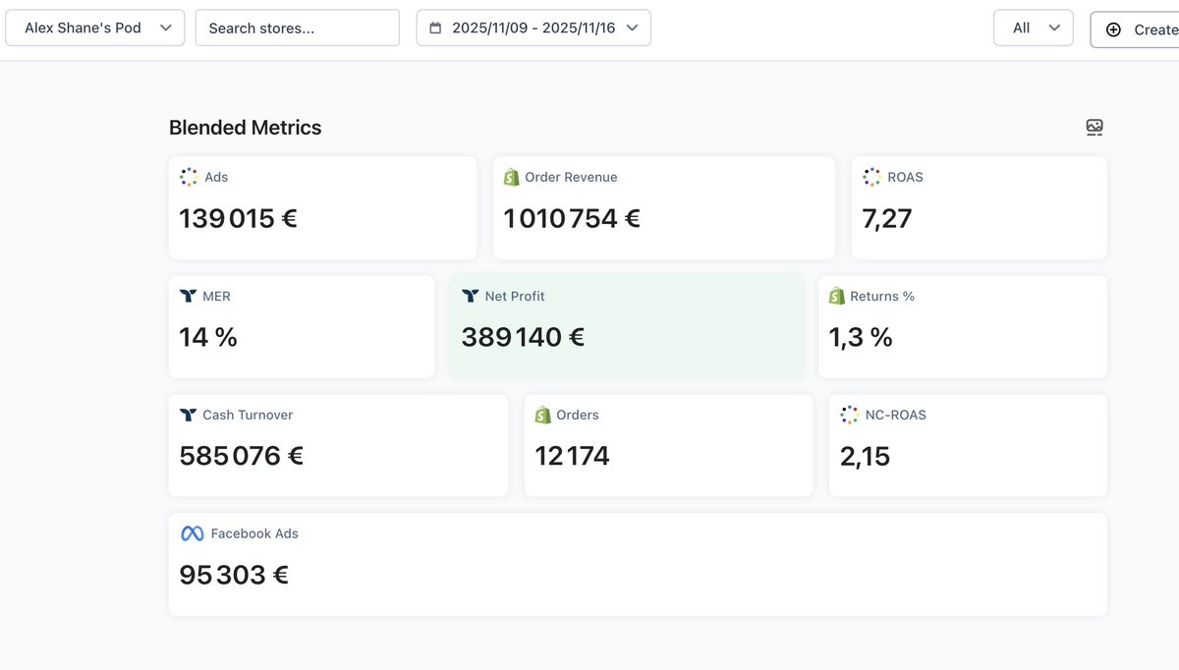Viewport: 1179px width, 670px height.
Task: Click the Cash Turnover label
Action: [x=248, y=415]
